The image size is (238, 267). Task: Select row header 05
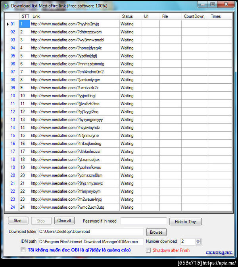(x=12, y=56)
